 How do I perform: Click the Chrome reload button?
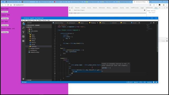click(8, 5)
